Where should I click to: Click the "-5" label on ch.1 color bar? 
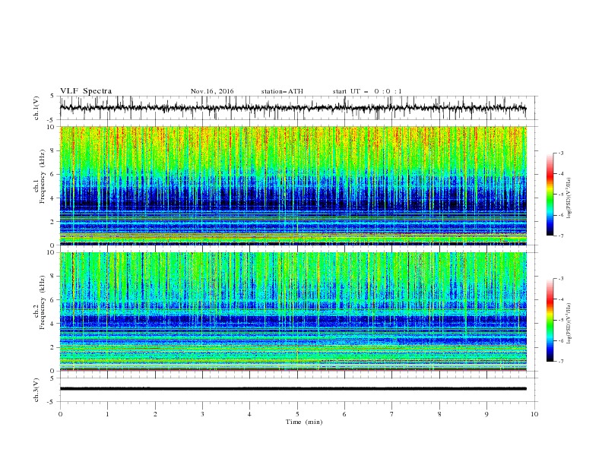(560, 195)
